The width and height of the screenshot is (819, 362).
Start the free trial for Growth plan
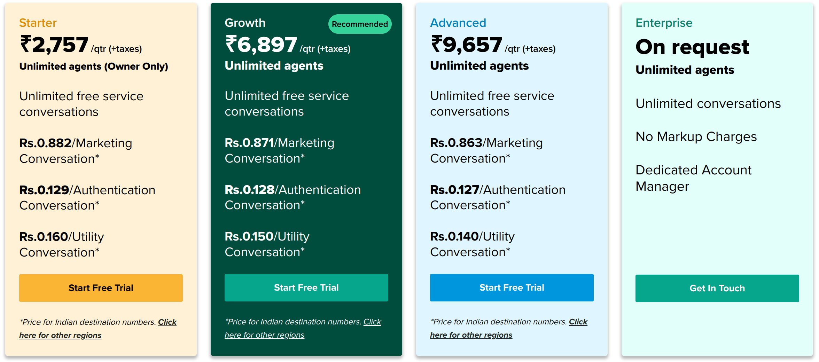point(306,288)
